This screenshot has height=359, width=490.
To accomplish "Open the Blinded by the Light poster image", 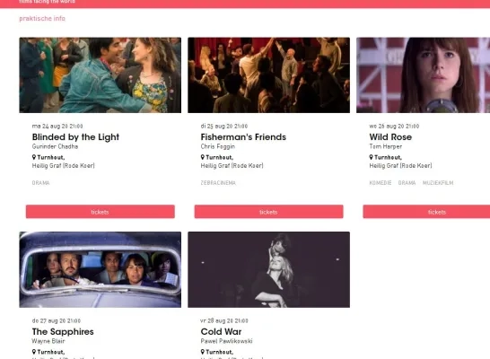I will click(101, 75).
